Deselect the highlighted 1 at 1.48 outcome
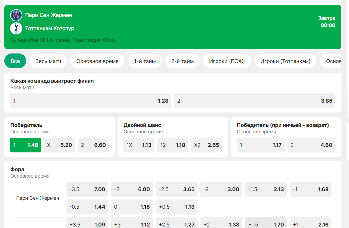Viewport: 349px width, 228px height. click(26, 145)
